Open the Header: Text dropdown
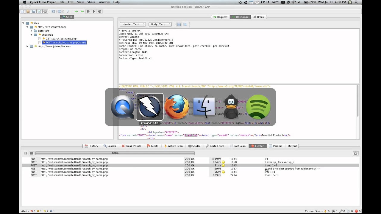This screenshot has width=381, height=214. pyautogui.click(x=133, y=24)
